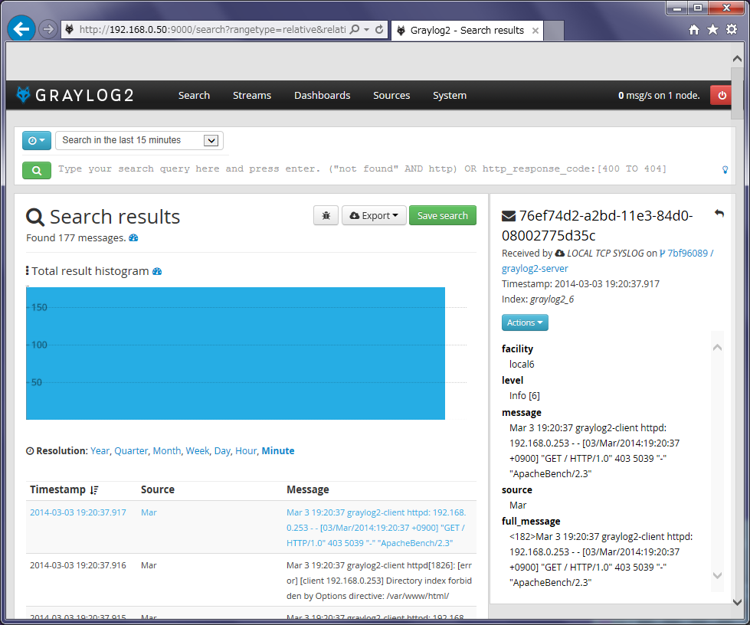
Task: Click the browser back arrow button
Action: (21, 29)
